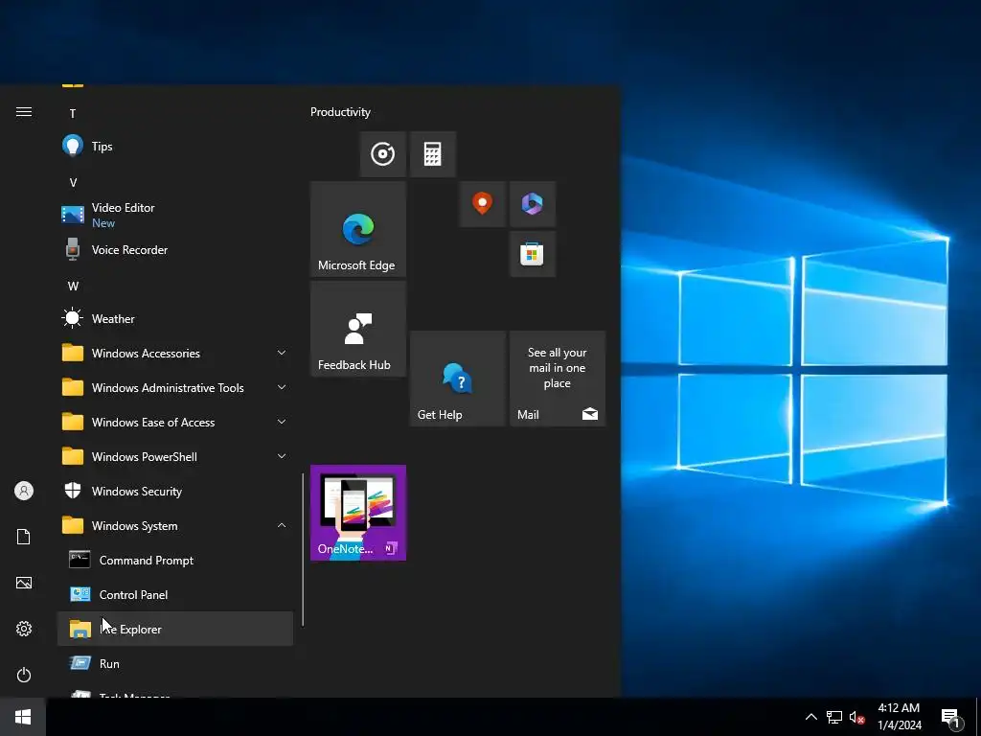Click the app list scrollbar
Image resolution: width=981 pixels, height=736 pixels.
303,549
